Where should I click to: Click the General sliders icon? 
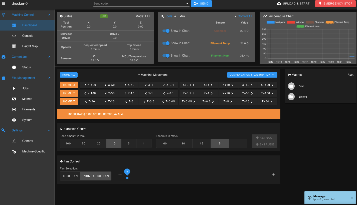[14, 141]
